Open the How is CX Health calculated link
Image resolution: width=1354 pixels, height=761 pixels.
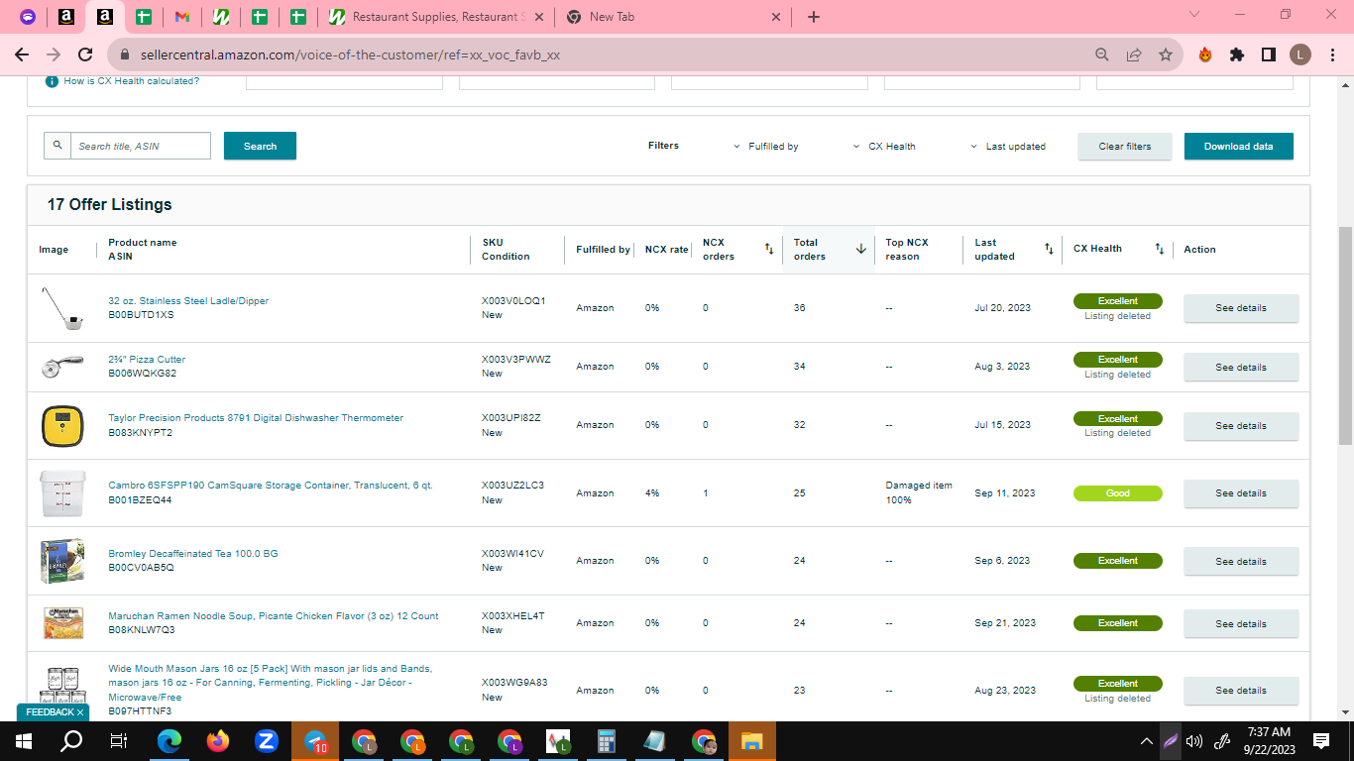click(131, 81)
